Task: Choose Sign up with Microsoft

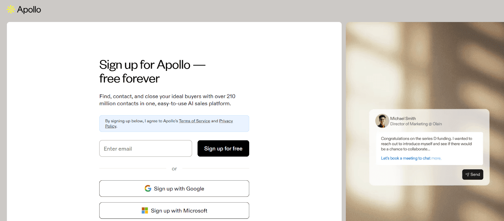Action: pos(174,211)
